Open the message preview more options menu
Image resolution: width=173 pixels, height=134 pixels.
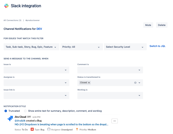(115, 121)
